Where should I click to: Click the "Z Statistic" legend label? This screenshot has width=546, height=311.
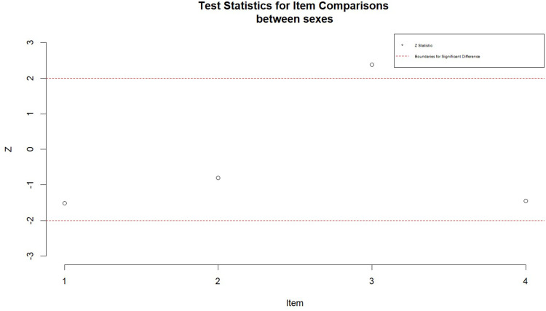point(422,45)
